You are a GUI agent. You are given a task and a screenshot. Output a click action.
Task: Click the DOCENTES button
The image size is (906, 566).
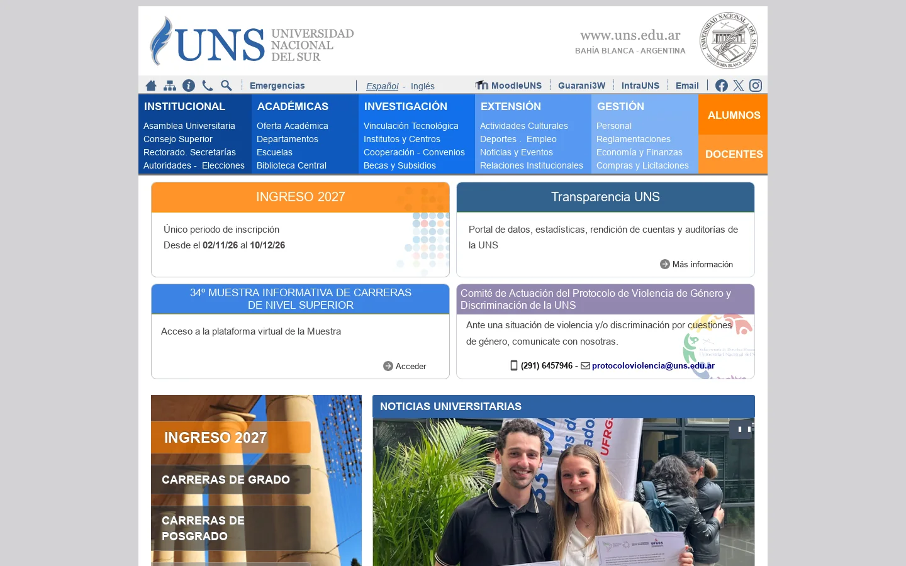[733, 154]
